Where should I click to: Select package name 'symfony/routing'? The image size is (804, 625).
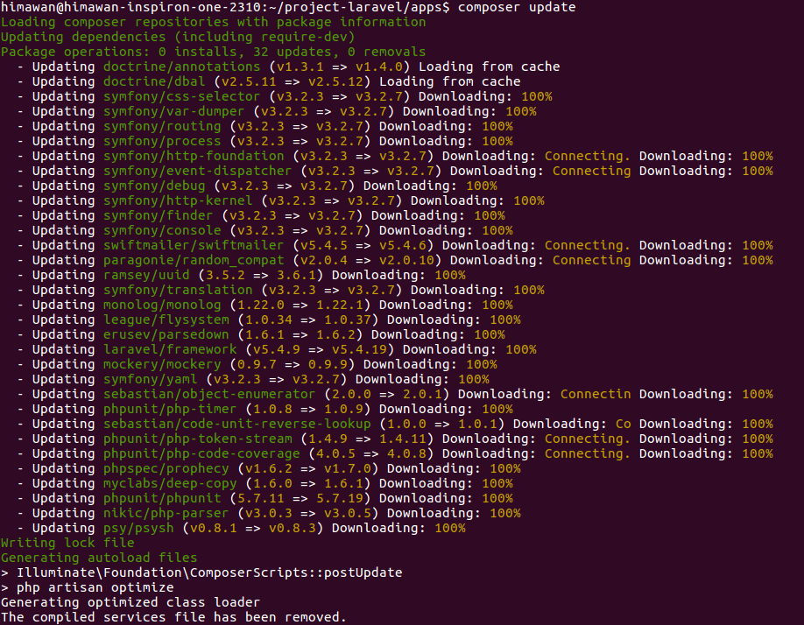click(162, 127)
